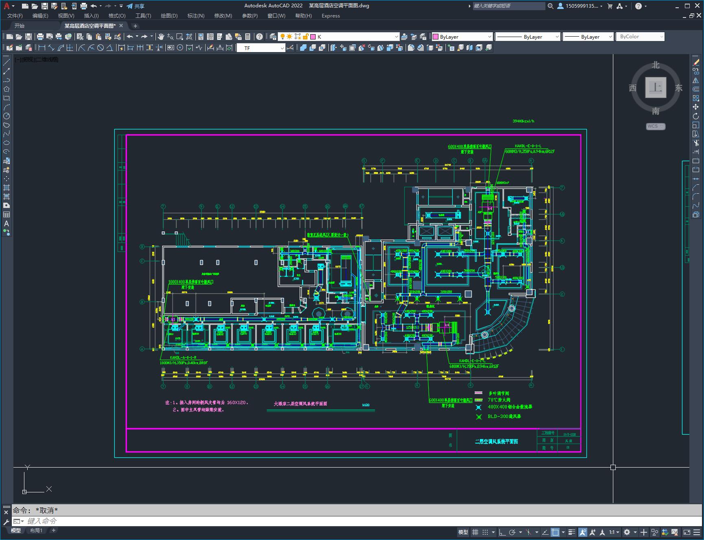Screen dimensions: 704x540
Task: Open the 绘图(D) menu
Action: pyautogui.click(x=169, y=15)
